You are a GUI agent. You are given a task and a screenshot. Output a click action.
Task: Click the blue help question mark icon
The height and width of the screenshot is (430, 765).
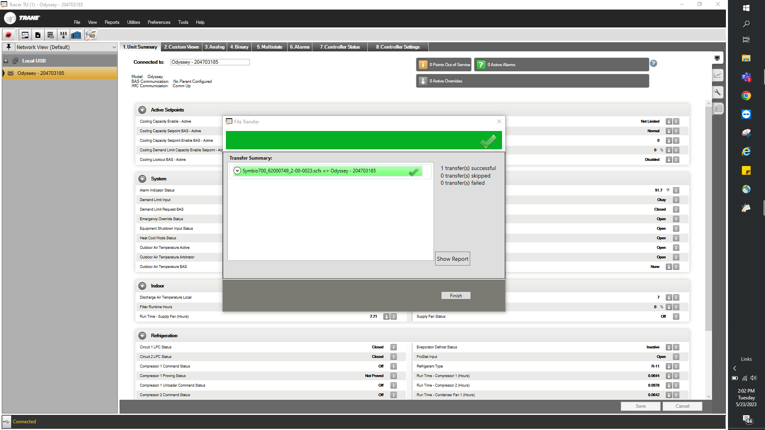click(x=653, y=63)
